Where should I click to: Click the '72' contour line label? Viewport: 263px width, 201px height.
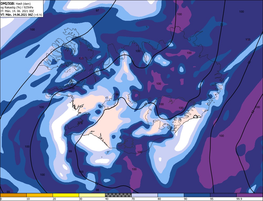tap(64, 45)
